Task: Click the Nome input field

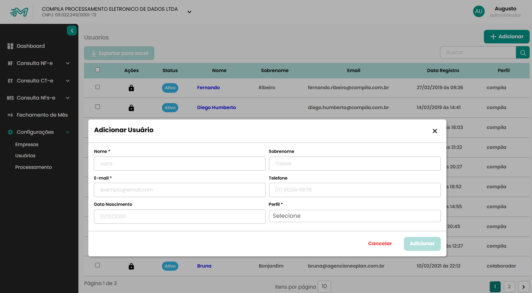Action: [180, 164]
